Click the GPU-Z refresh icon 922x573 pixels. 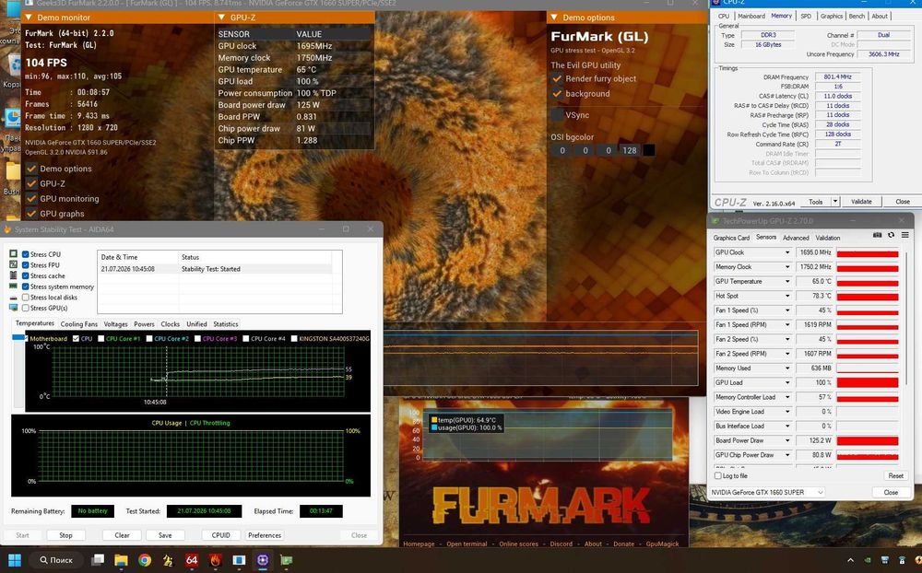click(x=891, y=235)
